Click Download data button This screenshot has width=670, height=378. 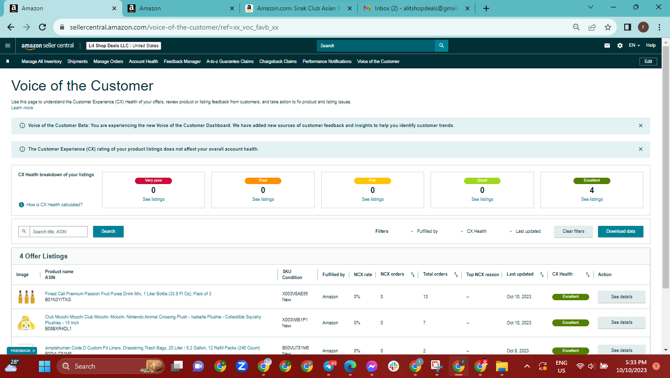pos(621,231)
